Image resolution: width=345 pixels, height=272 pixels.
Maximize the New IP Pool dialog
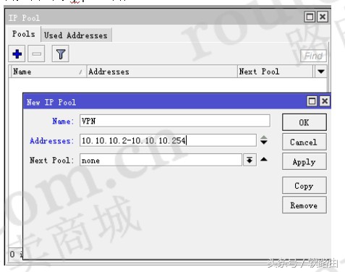(x=312, y=101)
